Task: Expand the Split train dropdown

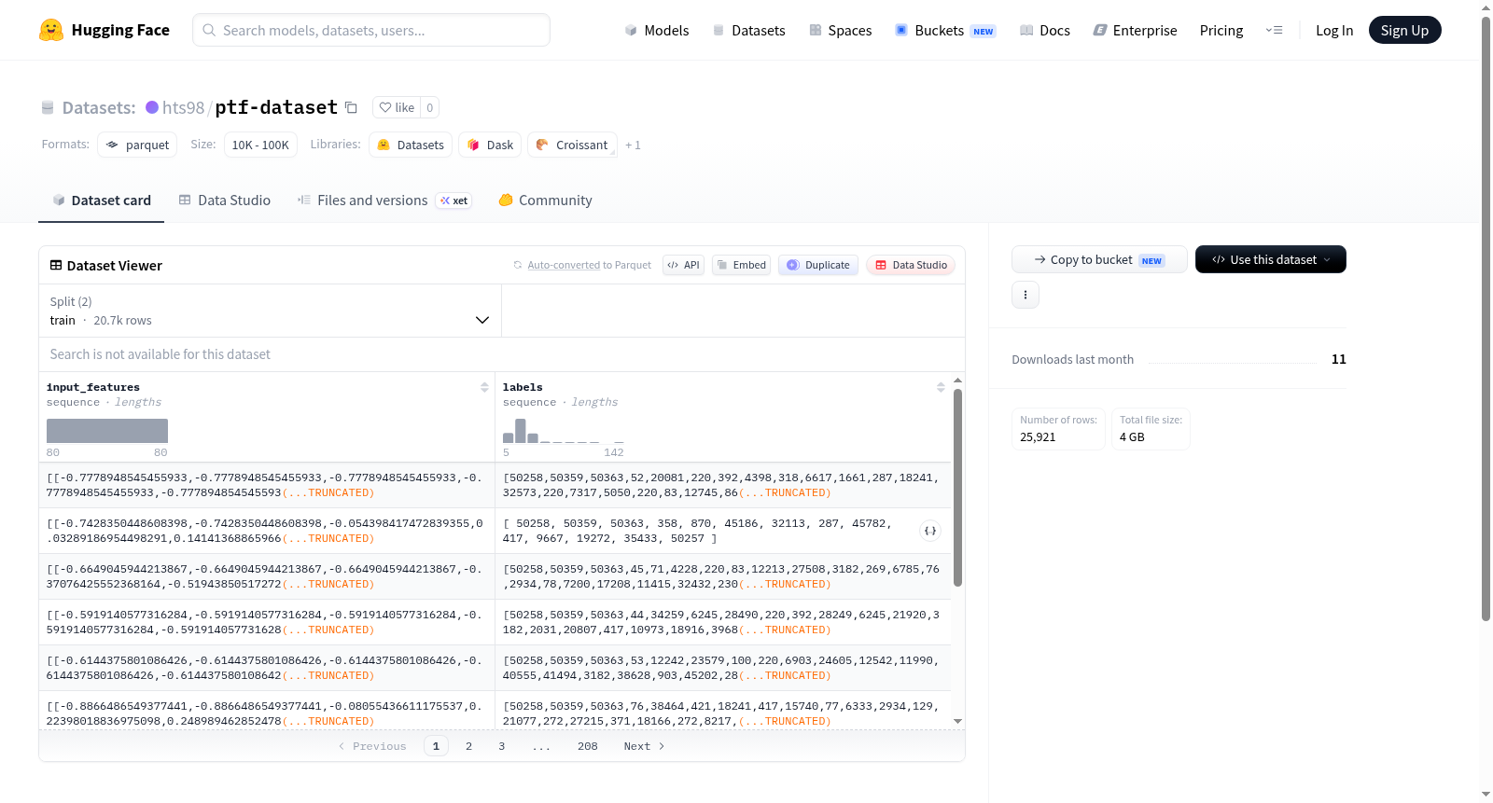Action: tap(270, 311)
